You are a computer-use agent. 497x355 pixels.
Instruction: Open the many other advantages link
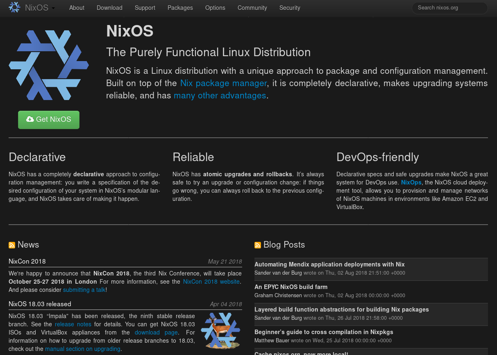click(x=220, y=96)
